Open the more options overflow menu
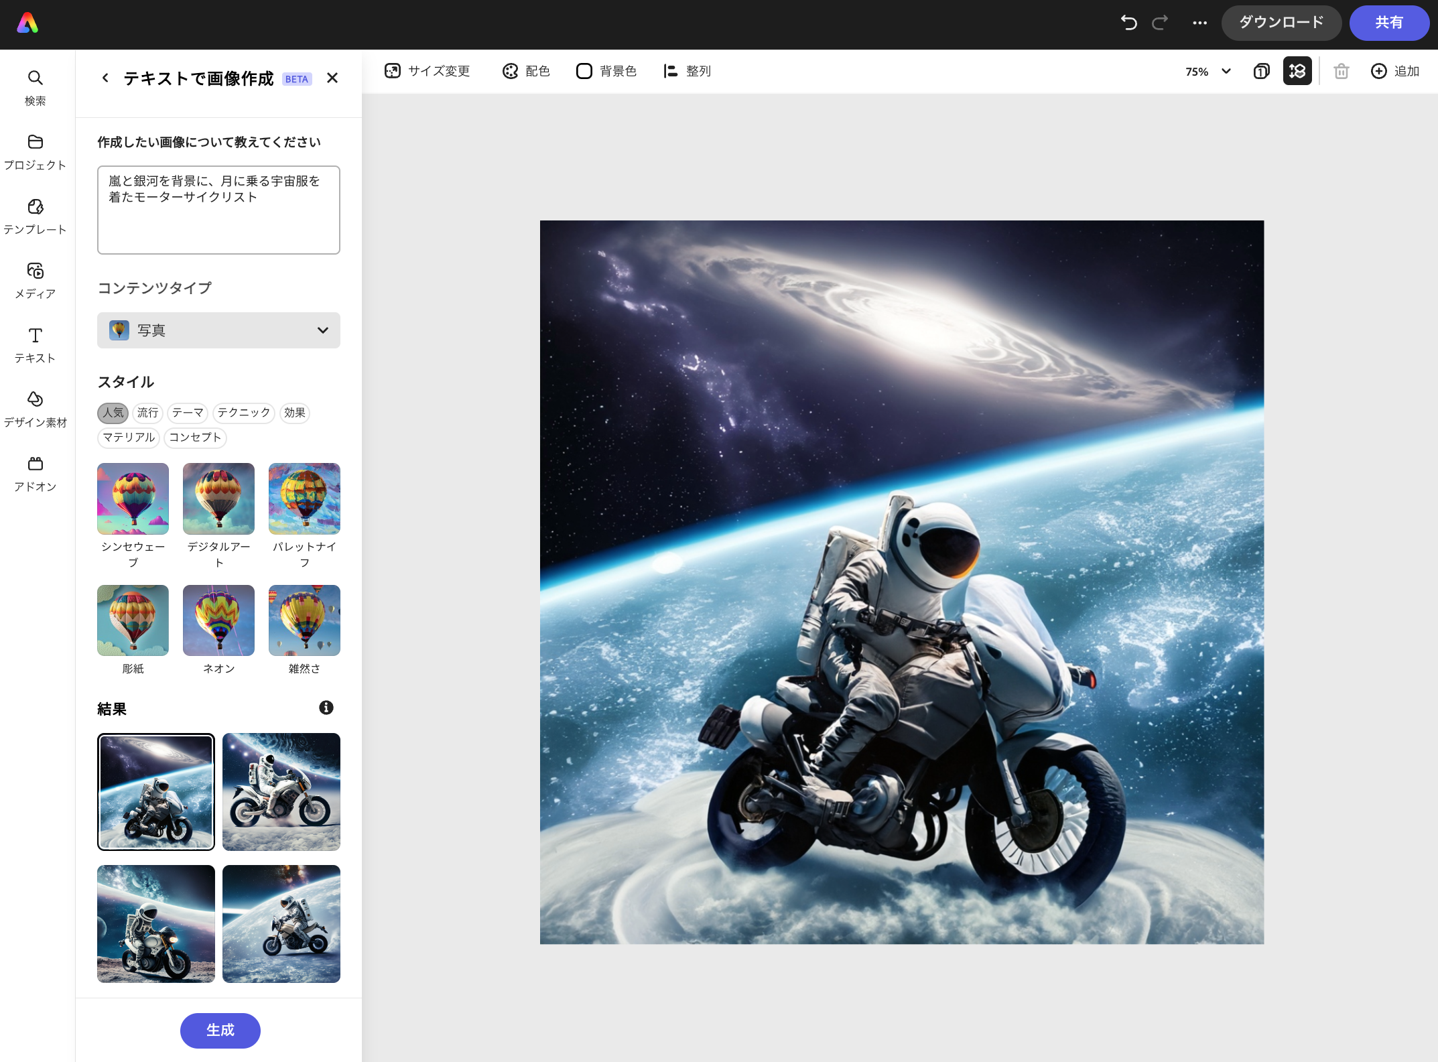The image size is (1438, 1062). (1199, 22)
